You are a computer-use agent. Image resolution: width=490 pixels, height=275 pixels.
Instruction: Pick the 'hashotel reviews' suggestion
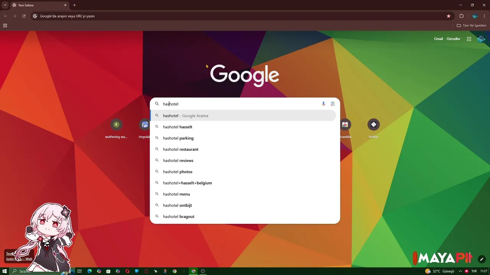243,160
